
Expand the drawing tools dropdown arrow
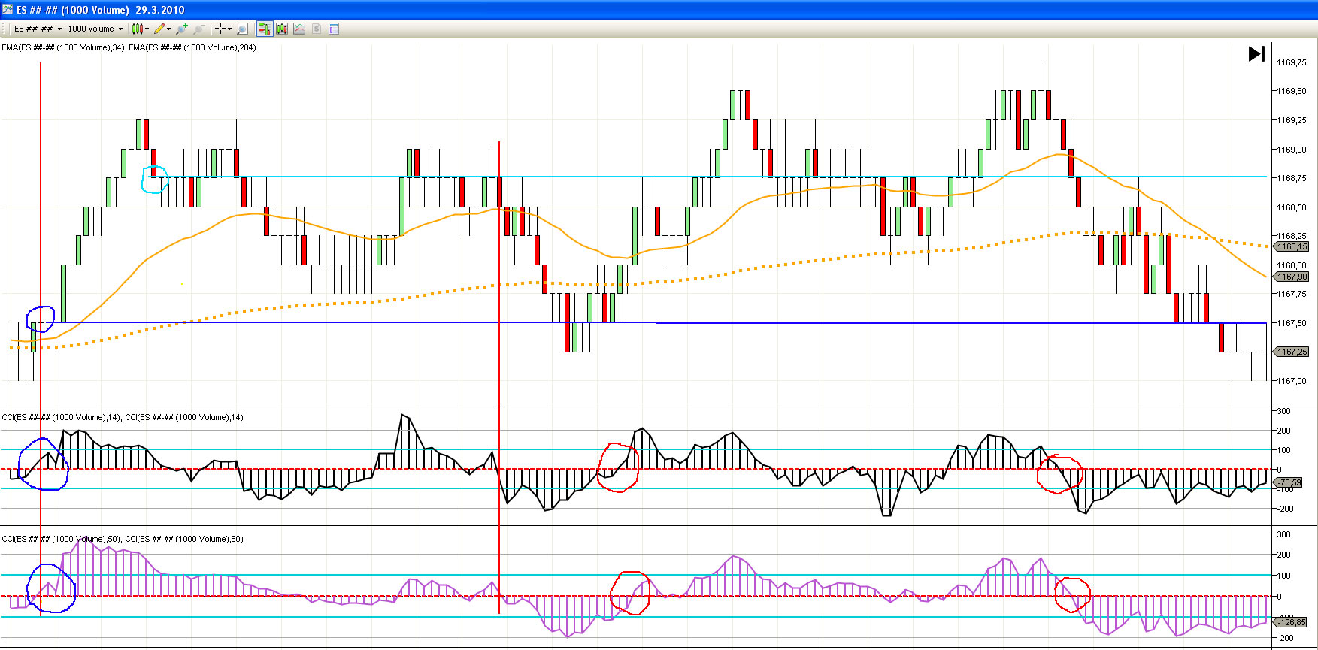pyautogui.click(x=168, y=29)
